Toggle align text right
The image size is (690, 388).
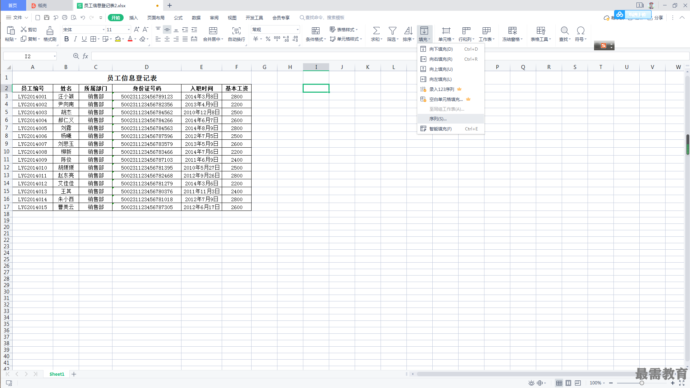176,39
